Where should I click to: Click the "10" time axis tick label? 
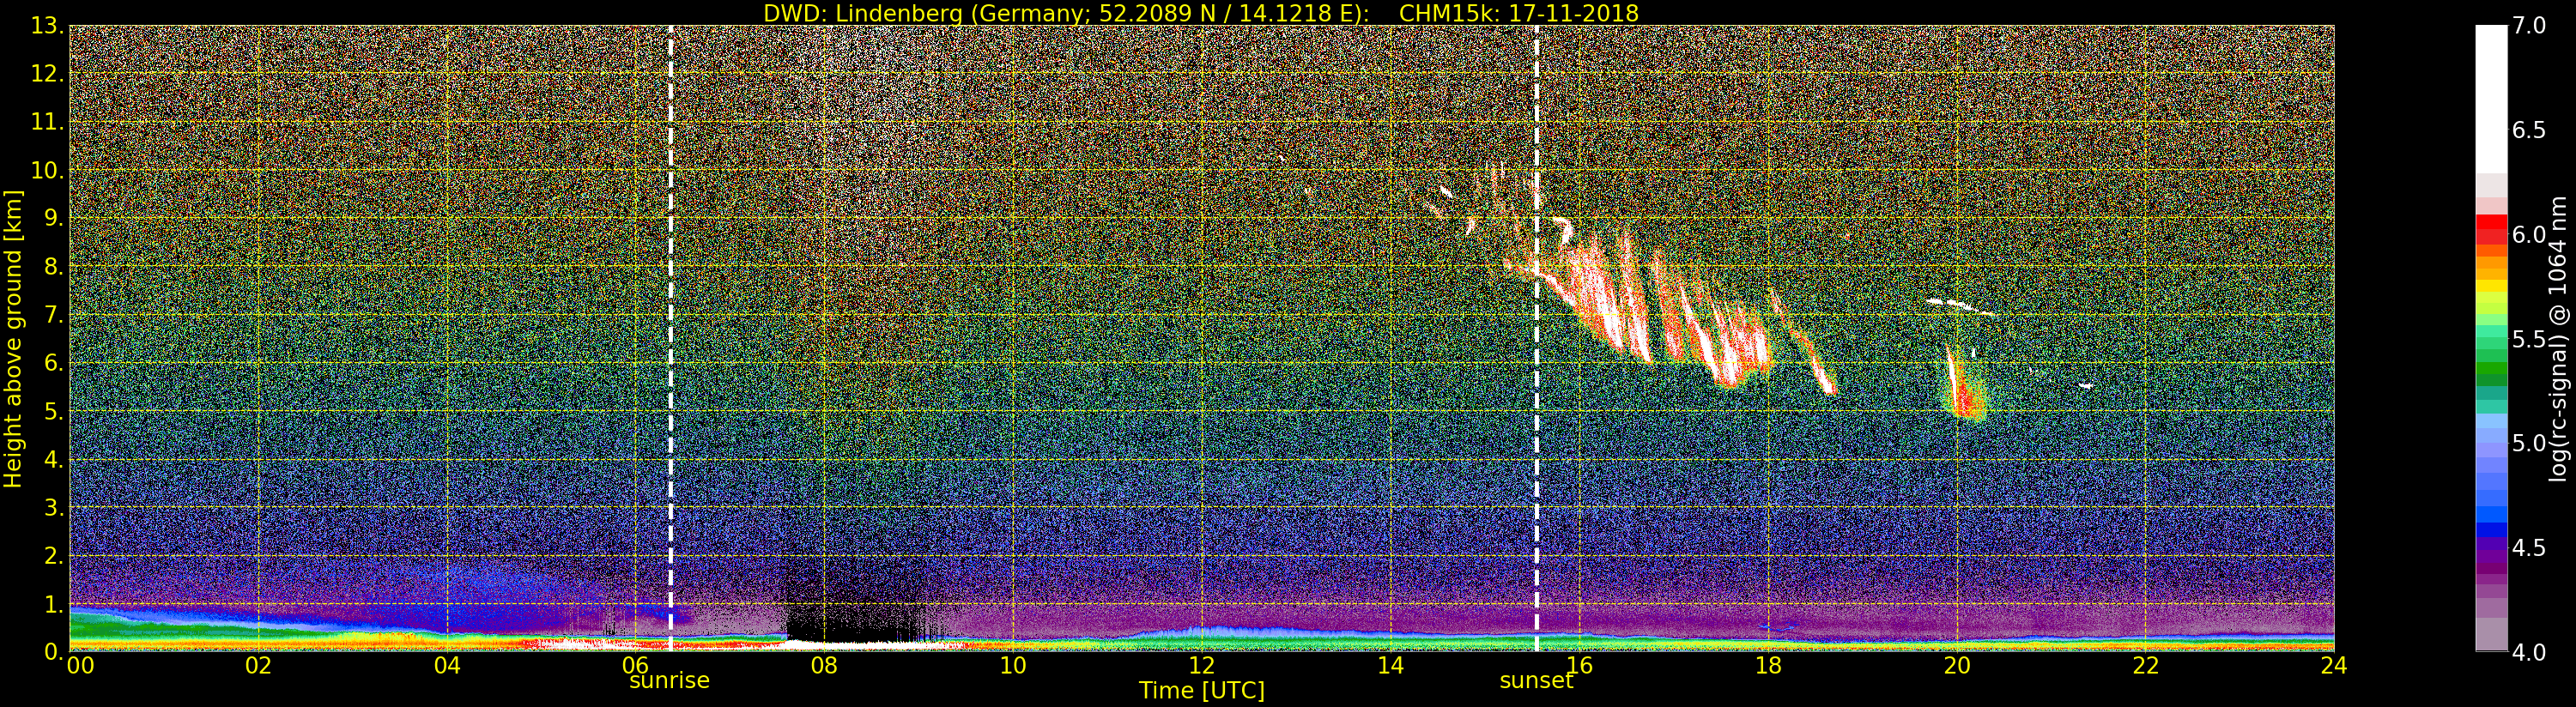(1013, 665)
